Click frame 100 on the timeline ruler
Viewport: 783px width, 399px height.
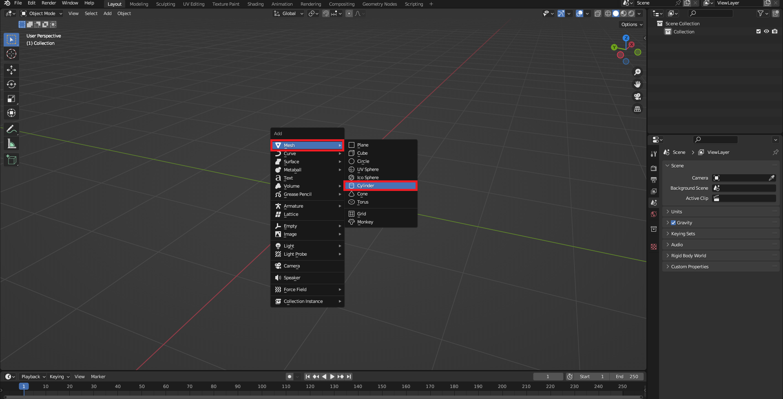click(x=262, y=386)
